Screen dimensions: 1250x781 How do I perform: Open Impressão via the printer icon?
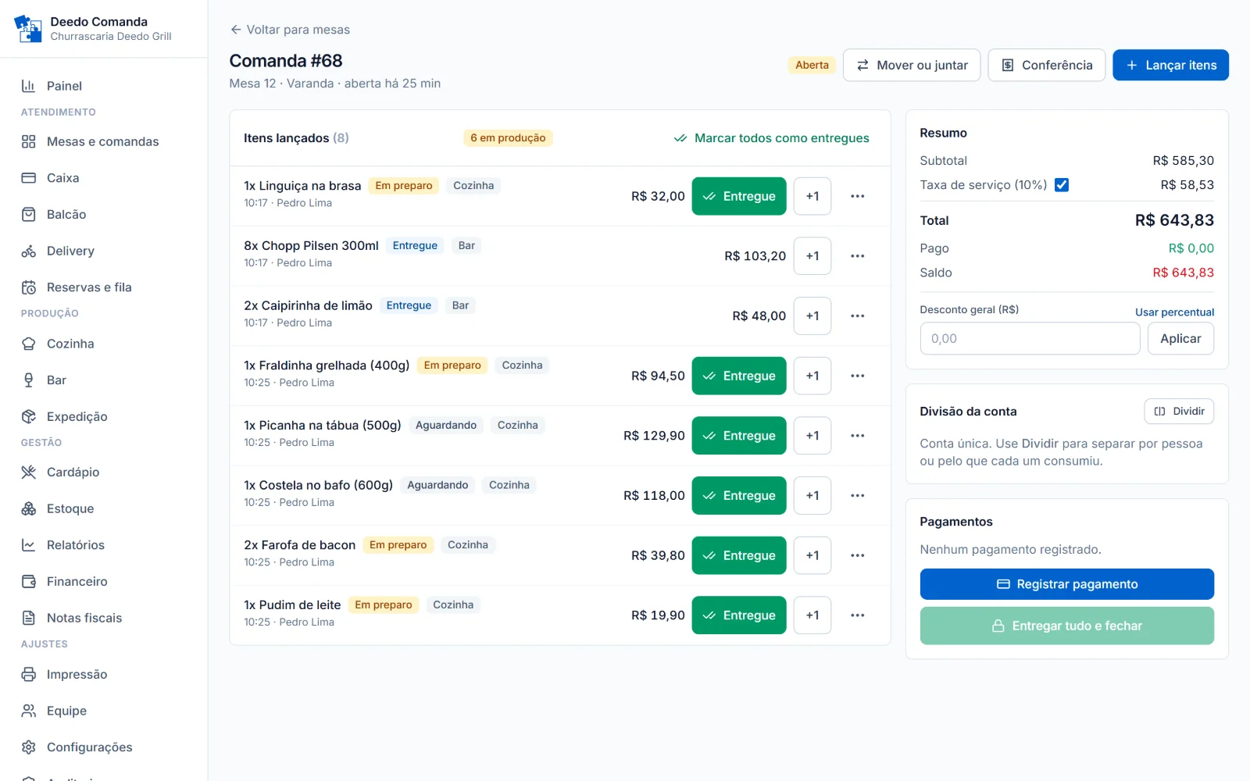click(29, 674)
